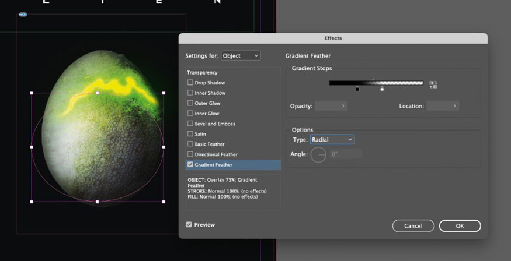Enable the Inner Glow checkbox
The width and height of the screenshot is (511, 261).
(190, 114)
